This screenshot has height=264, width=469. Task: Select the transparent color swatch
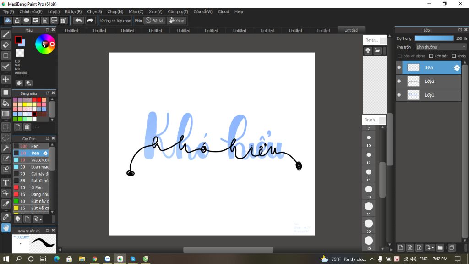(20, 53)
